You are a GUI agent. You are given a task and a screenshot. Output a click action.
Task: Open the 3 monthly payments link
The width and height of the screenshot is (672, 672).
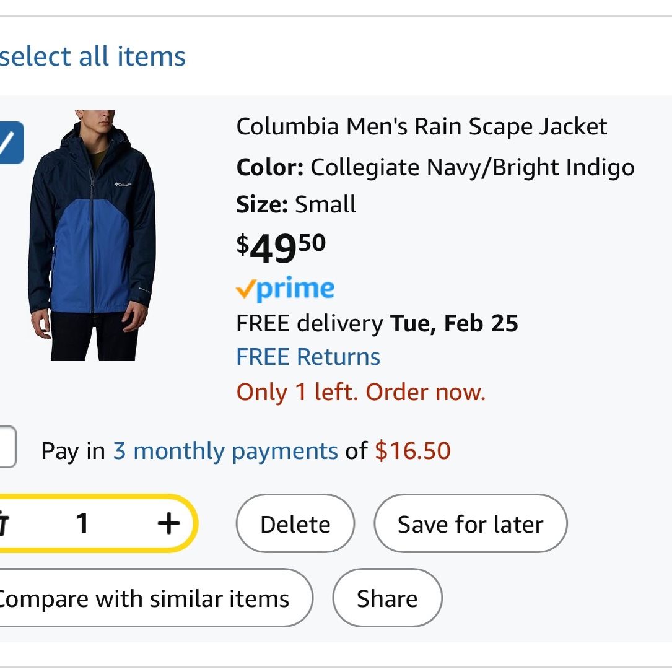click(x=225, y=451)
